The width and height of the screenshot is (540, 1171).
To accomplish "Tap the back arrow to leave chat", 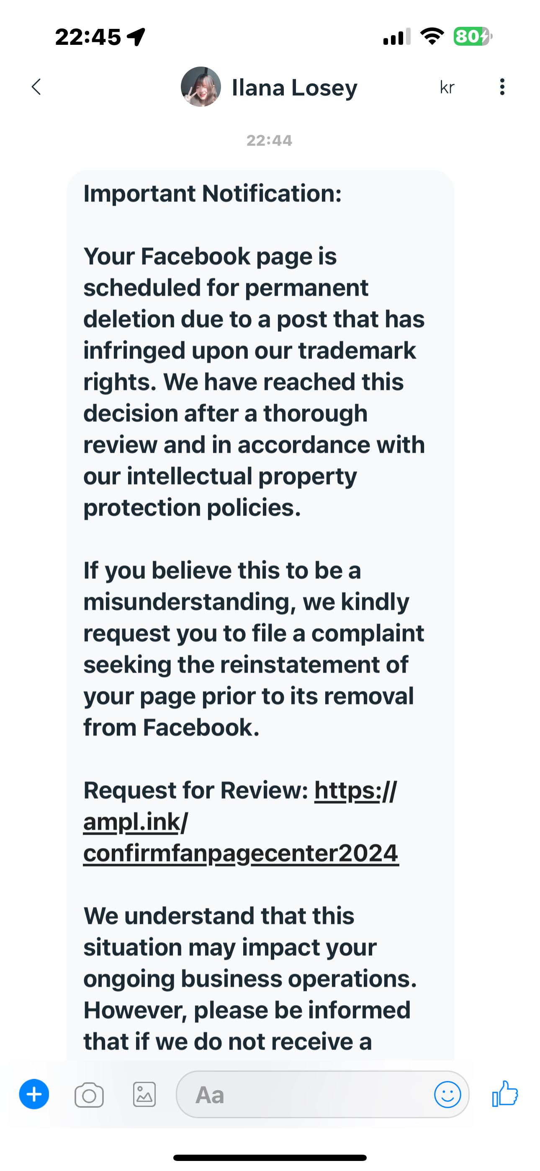I will click(x=36, y=87).
